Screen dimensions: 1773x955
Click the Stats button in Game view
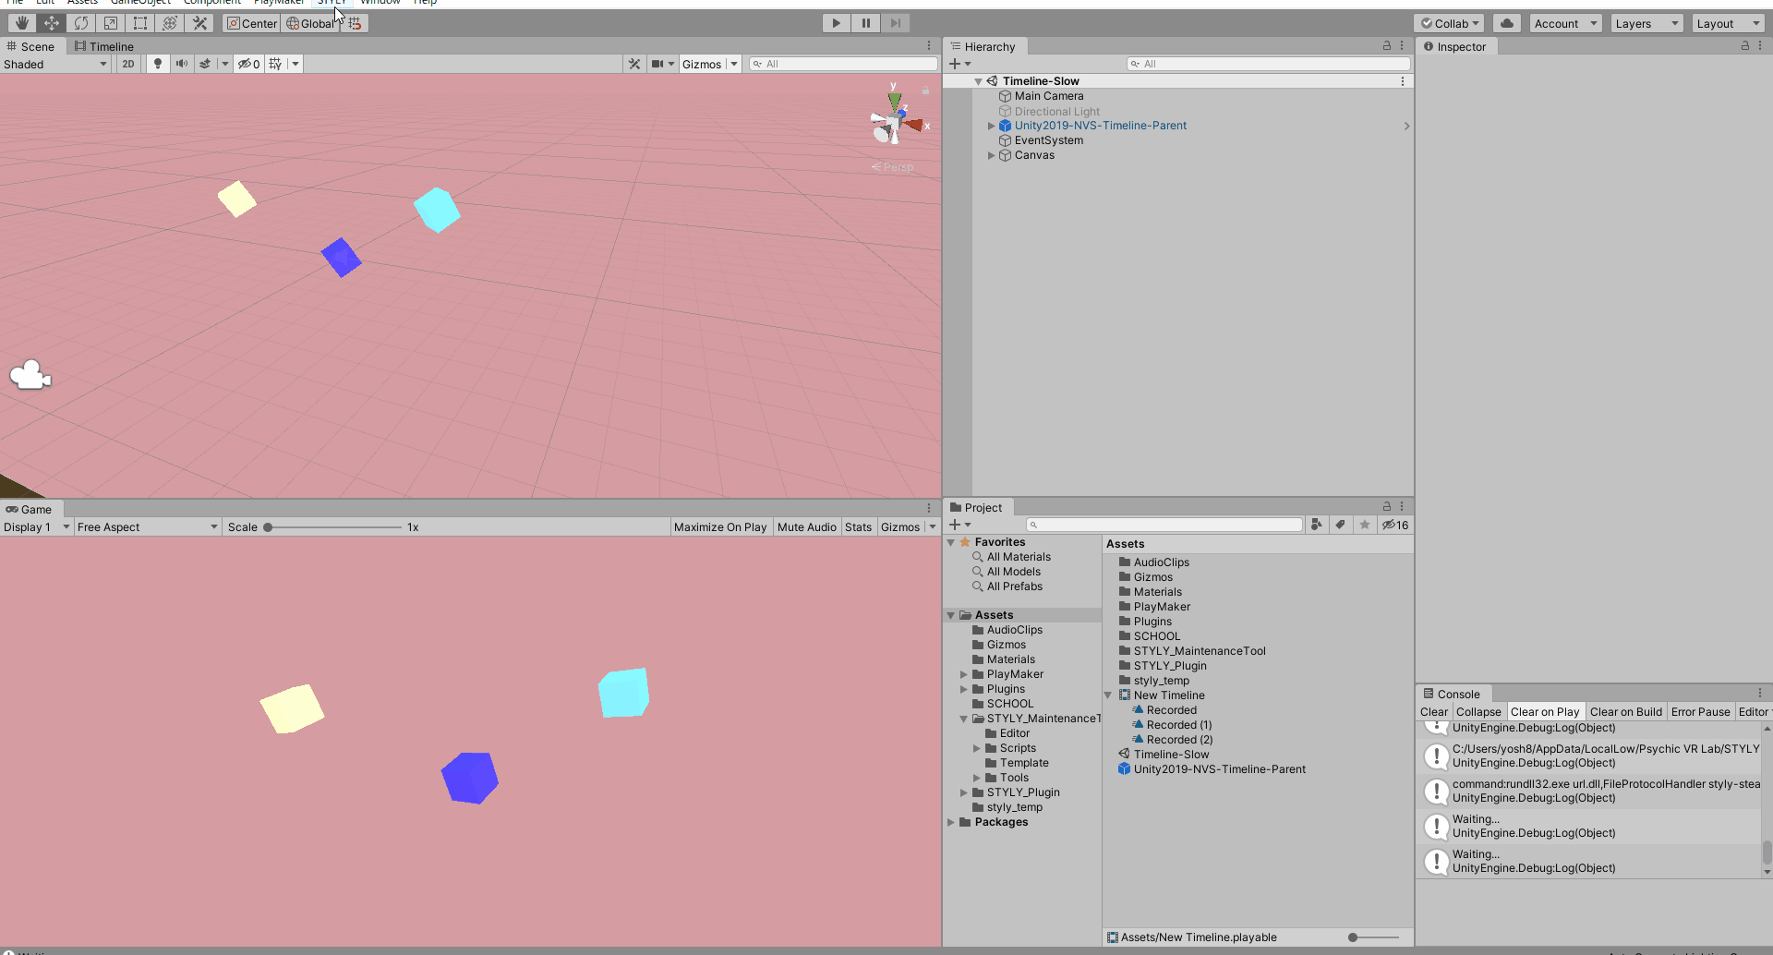[x=858, y=526]
